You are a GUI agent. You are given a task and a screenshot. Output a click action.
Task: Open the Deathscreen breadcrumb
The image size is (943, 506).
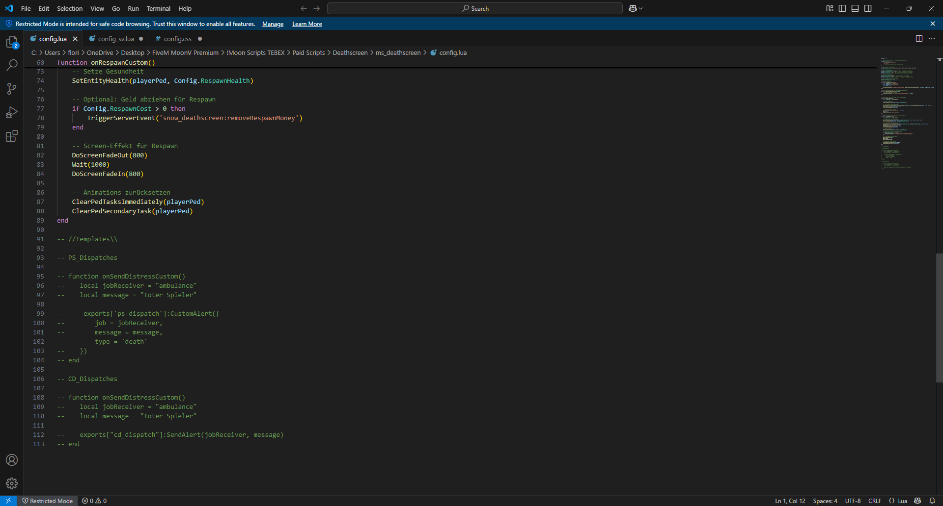tap(350, 52)
